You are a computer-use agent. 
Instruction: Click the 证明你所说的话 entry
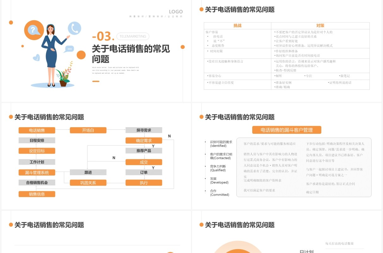click(x=340, y=83)
